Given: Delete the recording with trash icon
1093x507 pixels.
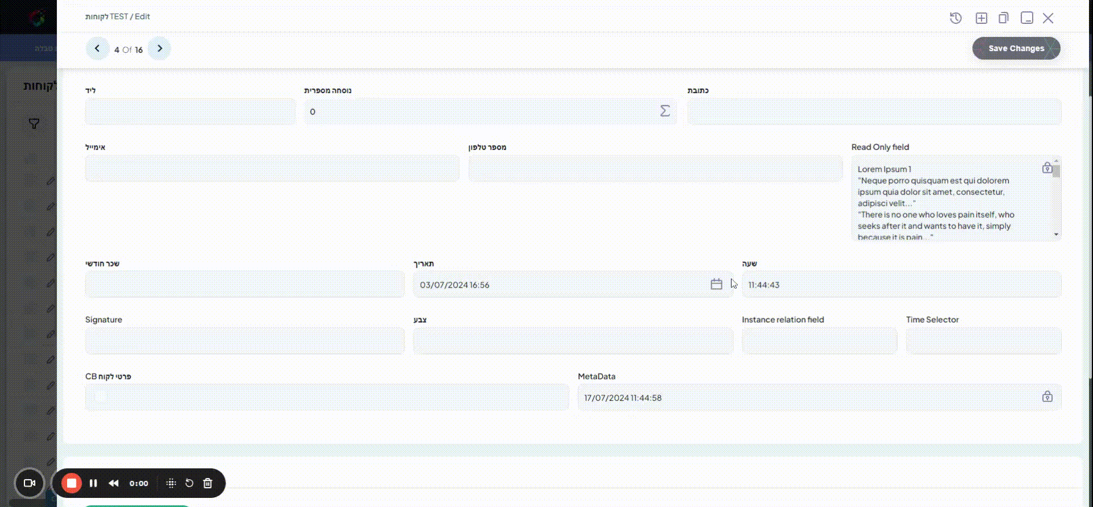Looking at the screenshot, I should [208, 483].
